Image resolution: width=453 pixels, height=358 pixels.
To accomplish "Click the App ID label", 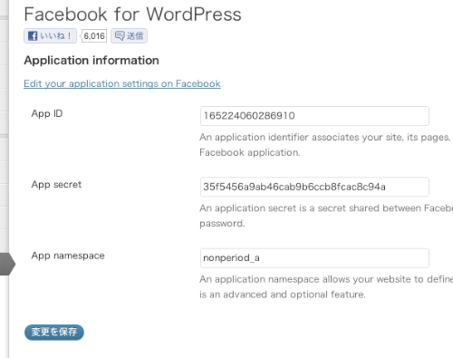I will 47,114.
